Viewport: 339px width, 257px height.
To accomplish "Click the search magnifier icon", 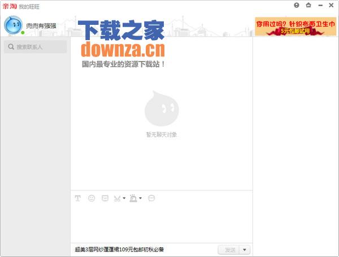I will 11,47.
